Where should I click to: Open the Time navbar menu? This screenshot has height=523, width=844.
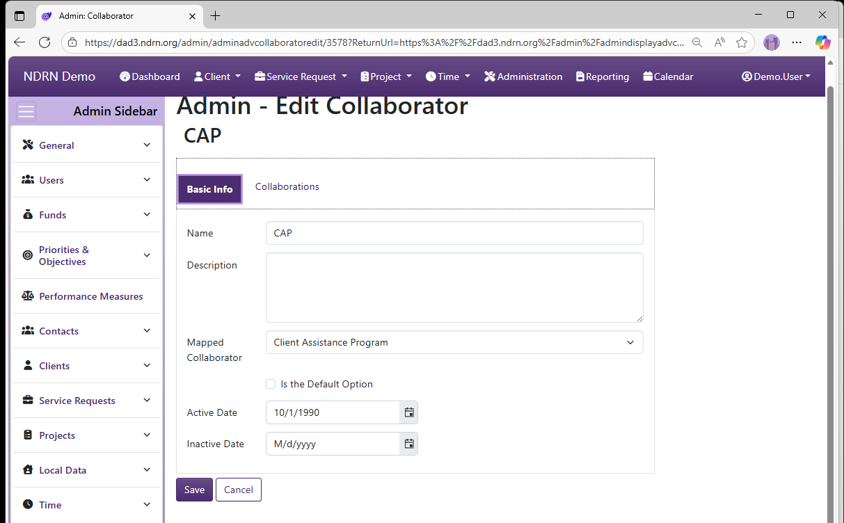pos(448,77)
